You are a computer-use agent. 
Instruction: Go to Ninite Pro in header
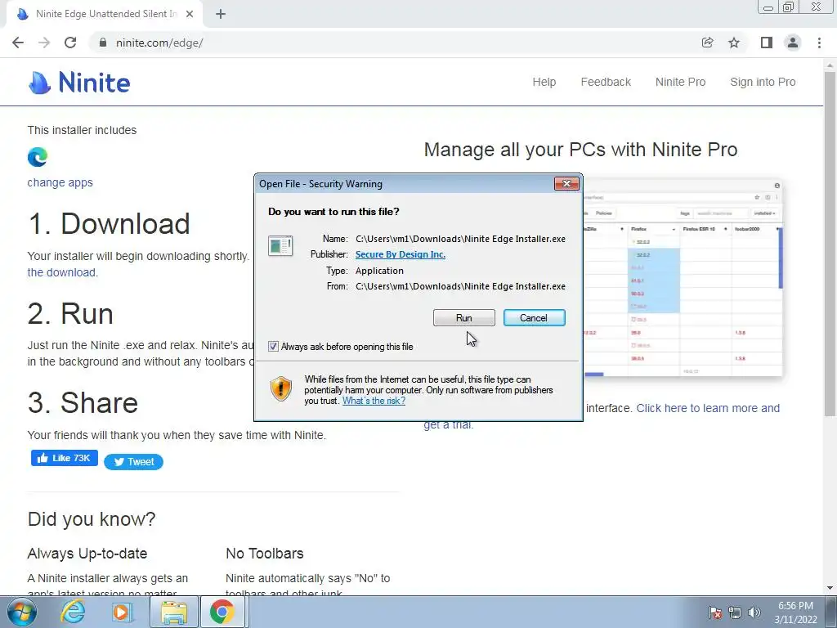680,82
